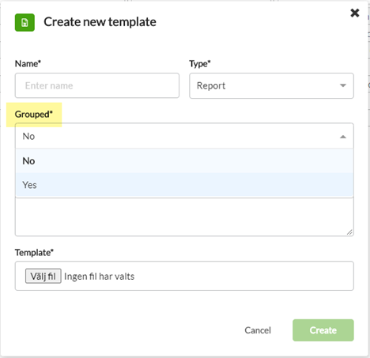This screenshot has width=370, height=358.
Task: Click the highlighted Grouped label
Action: 34,115
